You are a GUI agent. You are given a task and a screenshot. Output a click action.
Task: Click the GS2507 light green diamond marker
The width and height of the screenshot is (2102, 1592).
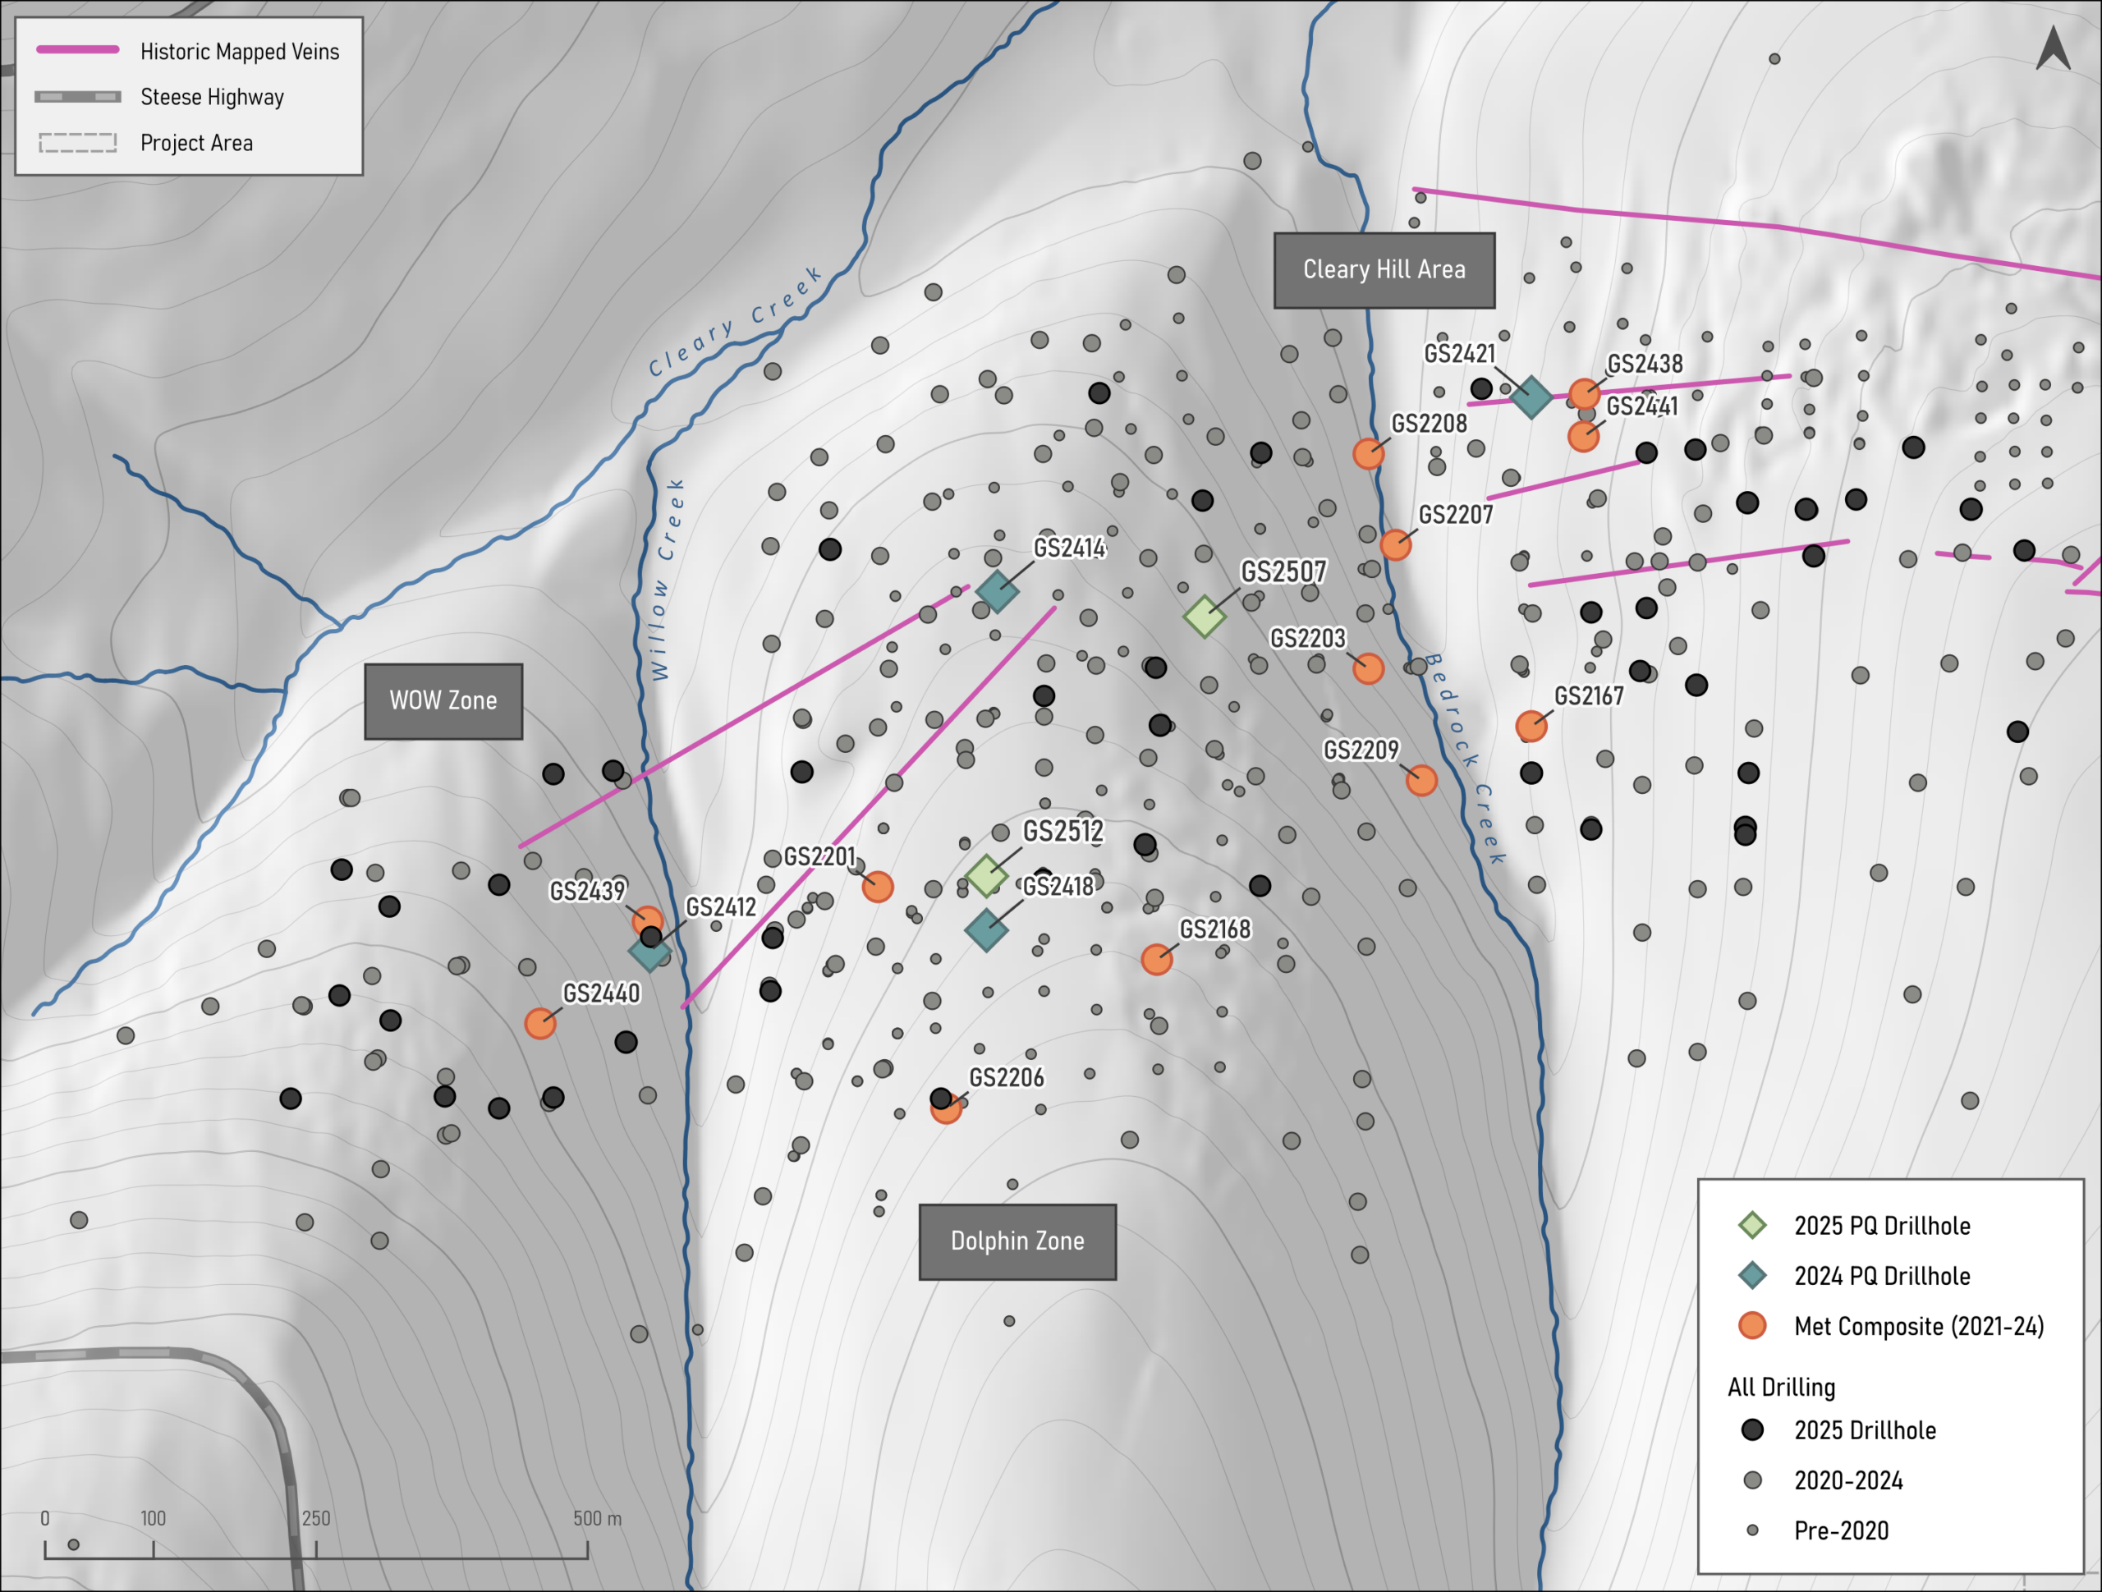click(1204, 616)
